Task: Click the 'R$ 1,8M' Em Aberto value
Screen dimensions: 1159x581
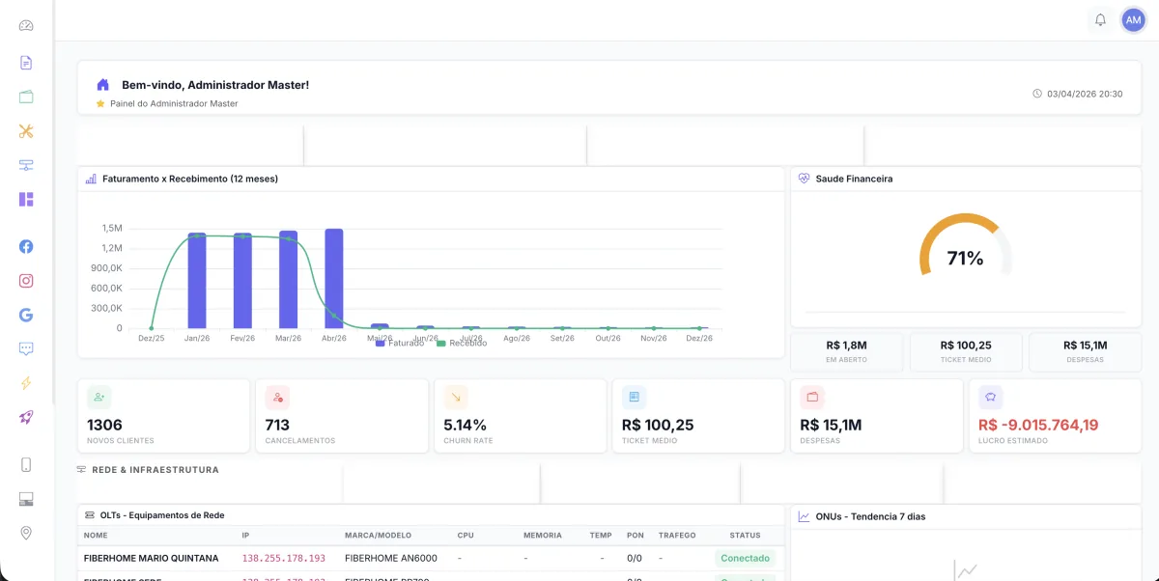Action: tap(847, 345)
